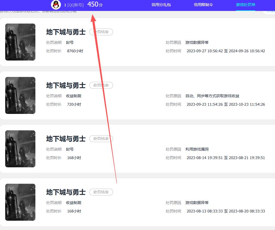Click the reason text 自动、同步等方式获取游戏收益
Image resolution: width=275 pixels, height=230 pixels.
212,96
